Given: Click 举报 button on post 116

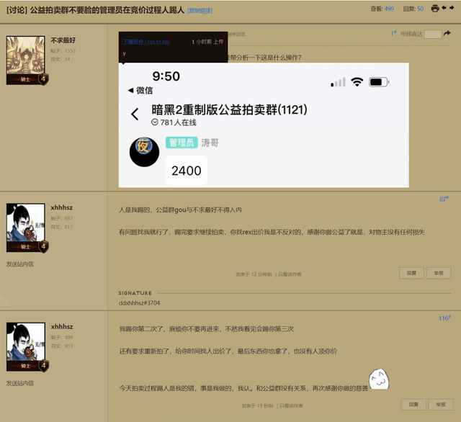Looking at the screenshot, I should coord(441,405).
